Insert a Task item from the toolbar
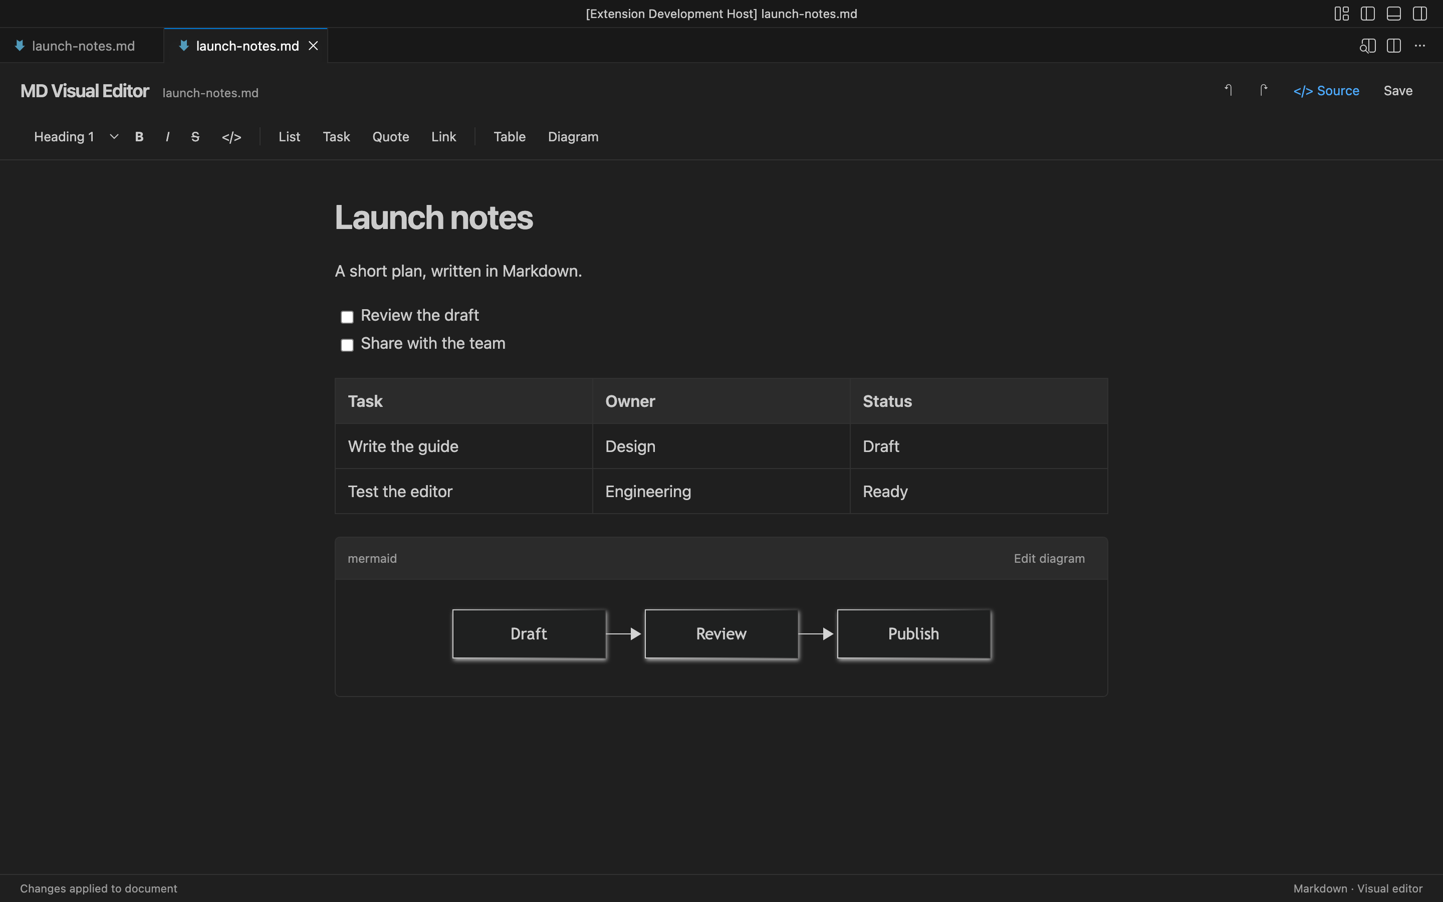Image resolution: width=1443 pixels, height=902 pixels. (x=336, y=137)
